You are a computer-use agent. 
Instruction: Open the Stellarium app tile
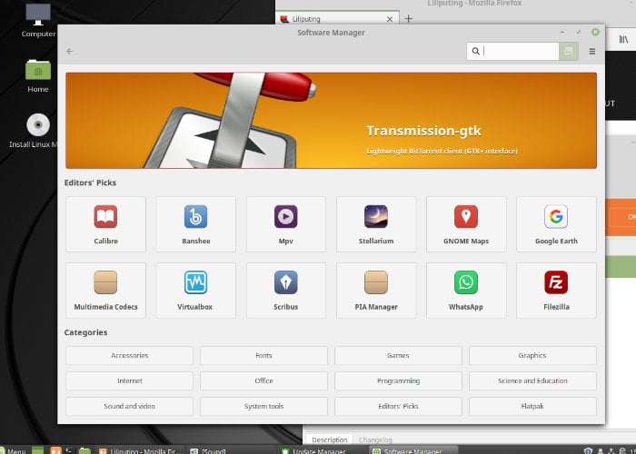[375, 224]
